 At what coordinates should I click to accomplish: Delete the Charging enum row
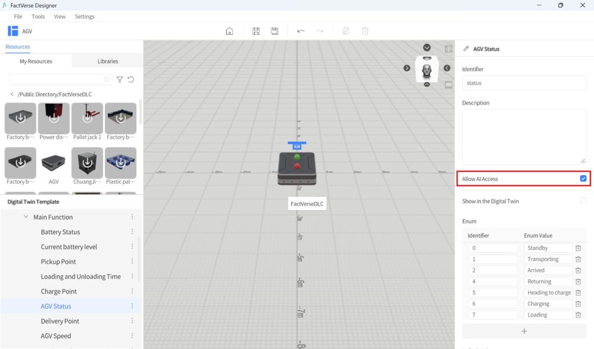(x=578, y=304)
